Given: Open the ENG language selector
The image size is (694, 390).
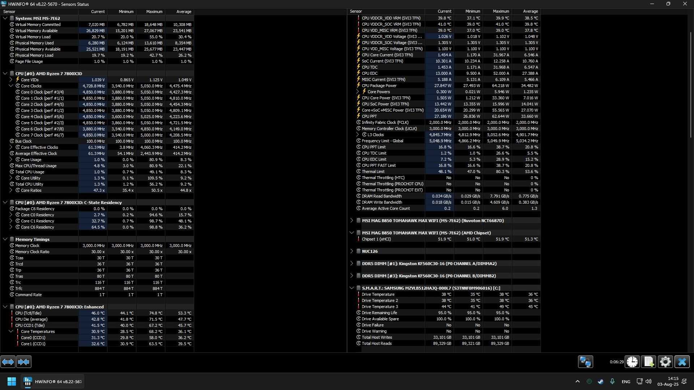Looking at the screenshot, I should tap(626, 381).
